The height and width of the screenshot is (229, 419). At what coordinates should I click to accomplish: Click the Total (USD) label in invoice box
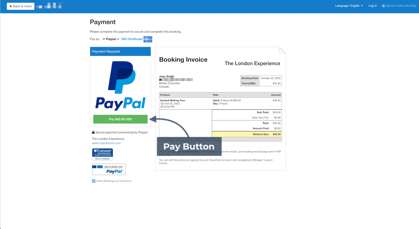249,83
